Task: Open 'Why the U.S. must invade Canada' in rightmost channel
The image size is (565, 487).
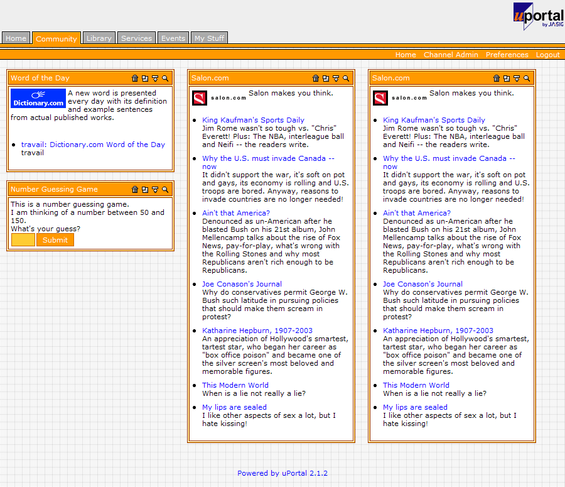Action: 449,162
